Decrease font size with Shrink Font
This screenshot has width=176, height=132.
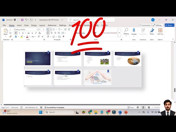(43, 37)
